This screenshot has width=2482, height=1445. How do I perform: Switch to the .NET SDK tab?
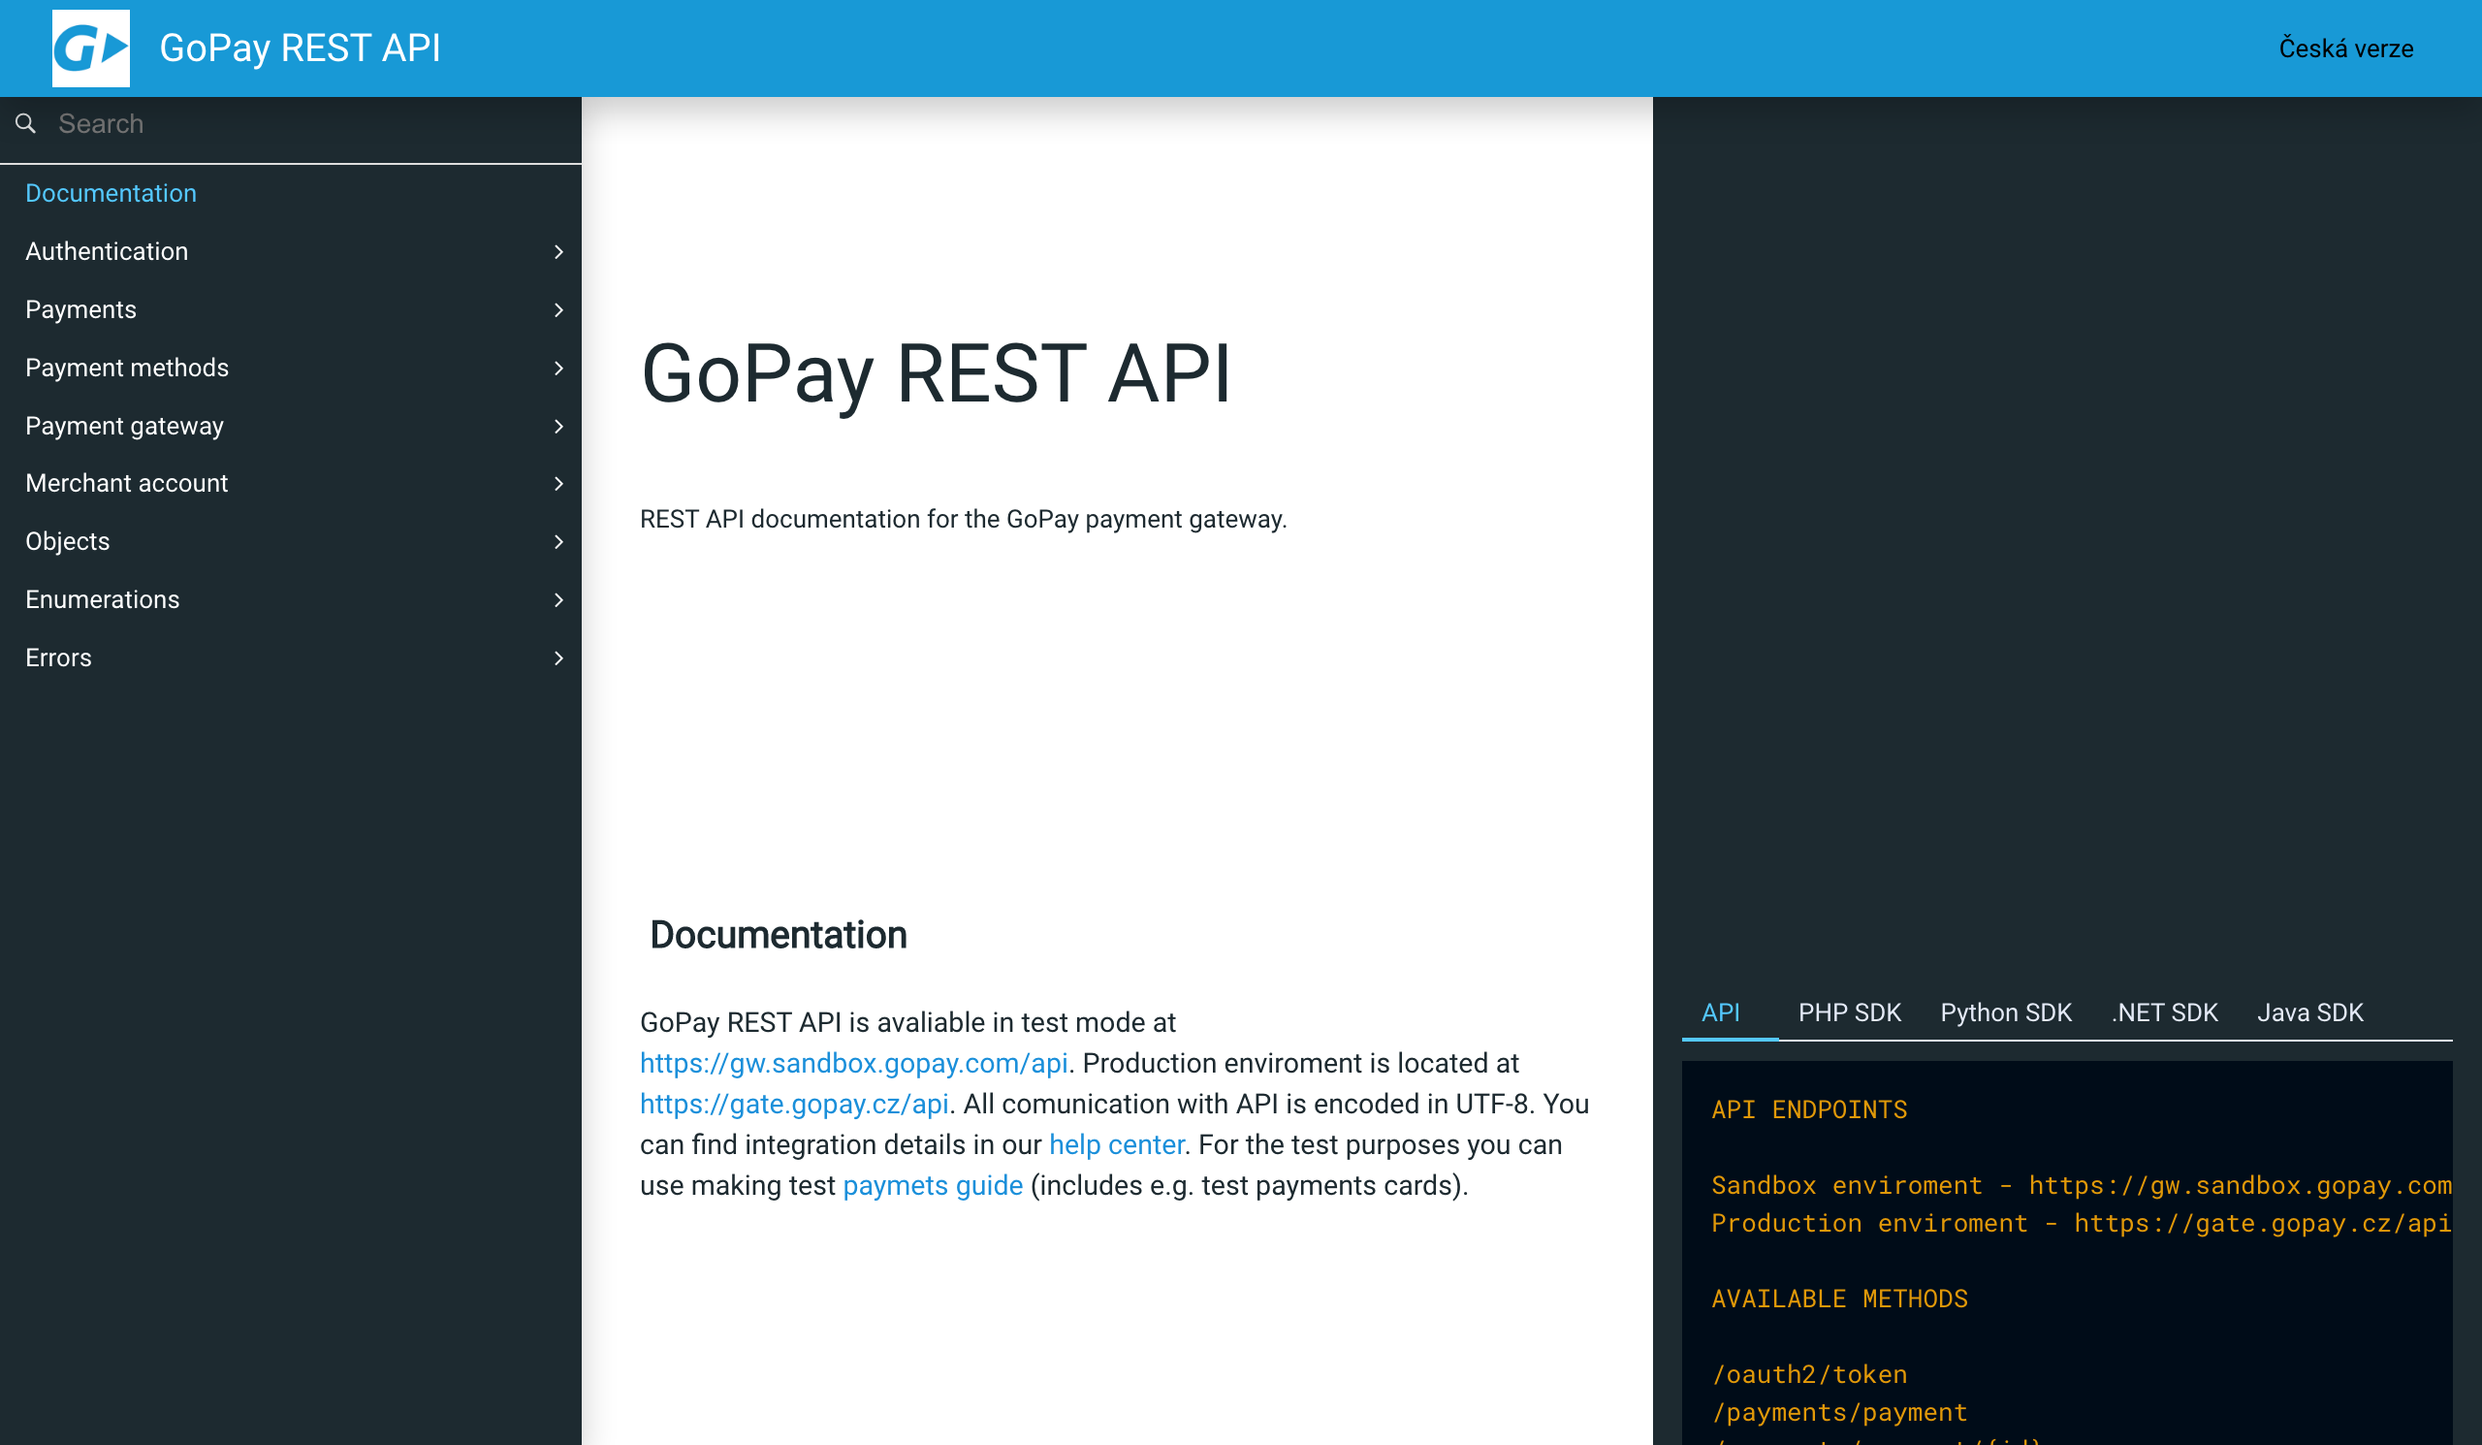tap(2164, 1012)
